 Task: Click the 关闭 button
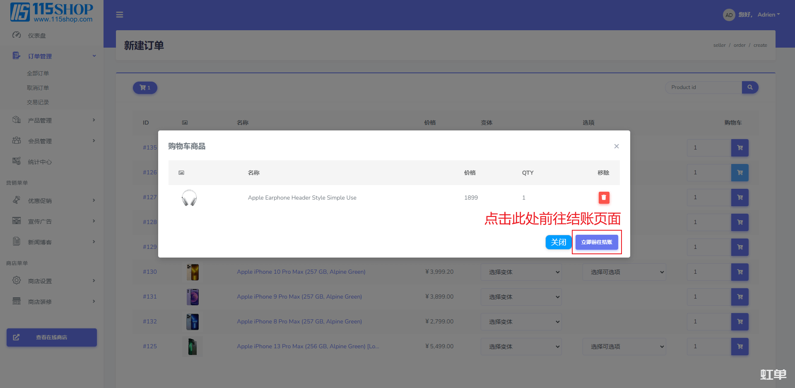[x=559, y=242]
